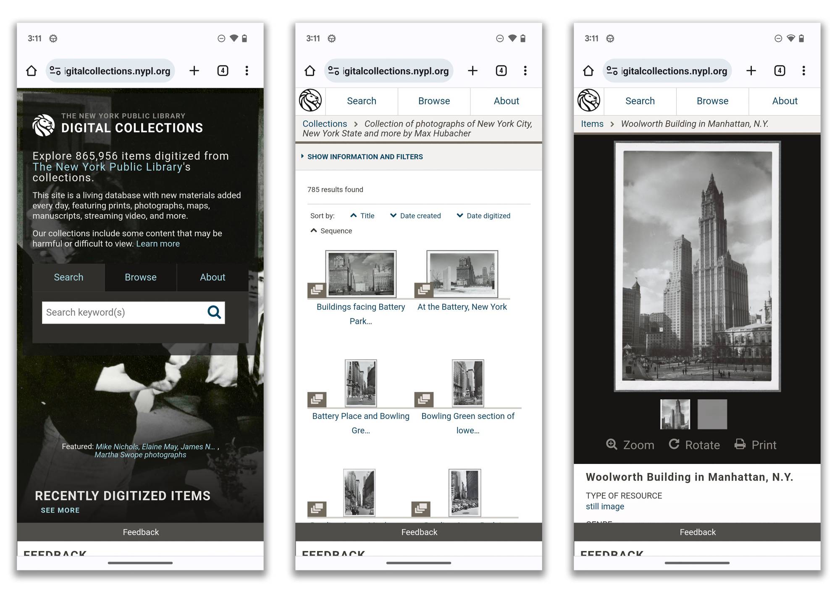Screen dimensions: 840x593
Task: Open About menu on collection page
Action: tap(506, 101)
